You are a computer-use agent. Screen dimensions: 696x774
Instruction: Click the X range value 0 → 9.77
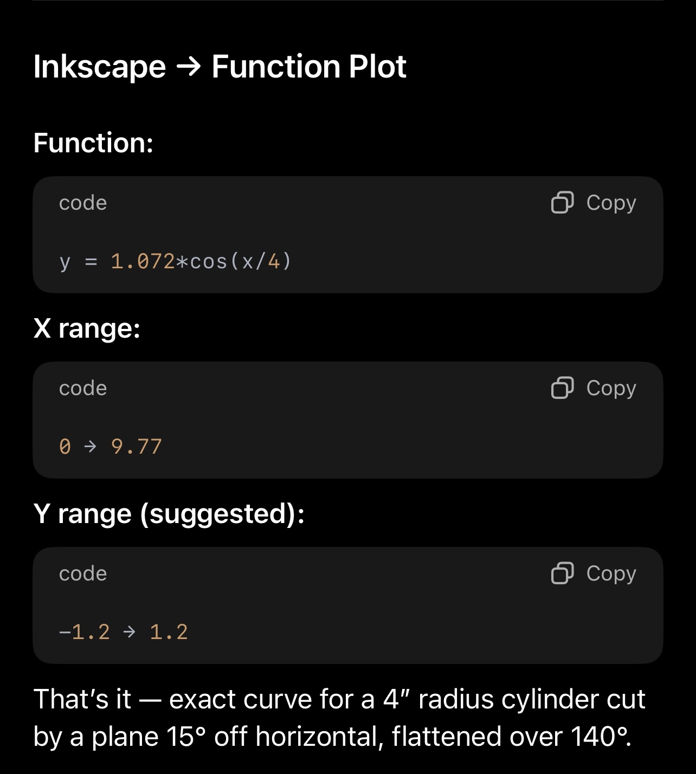click(x=111, y=447)
